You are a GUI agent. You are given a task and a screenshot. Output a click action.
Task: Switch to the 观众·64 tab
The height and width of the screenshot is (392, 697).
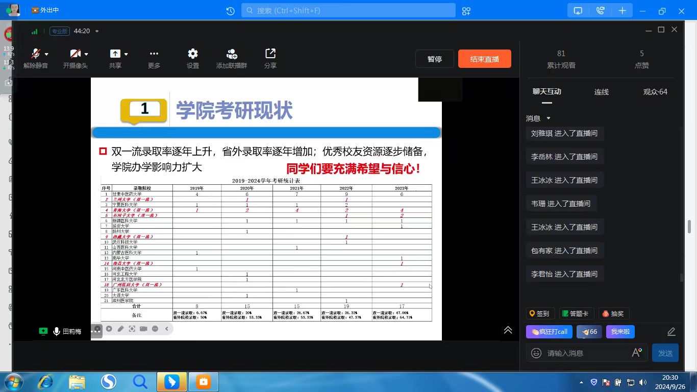pyautogui.click(x=655, y=92)
